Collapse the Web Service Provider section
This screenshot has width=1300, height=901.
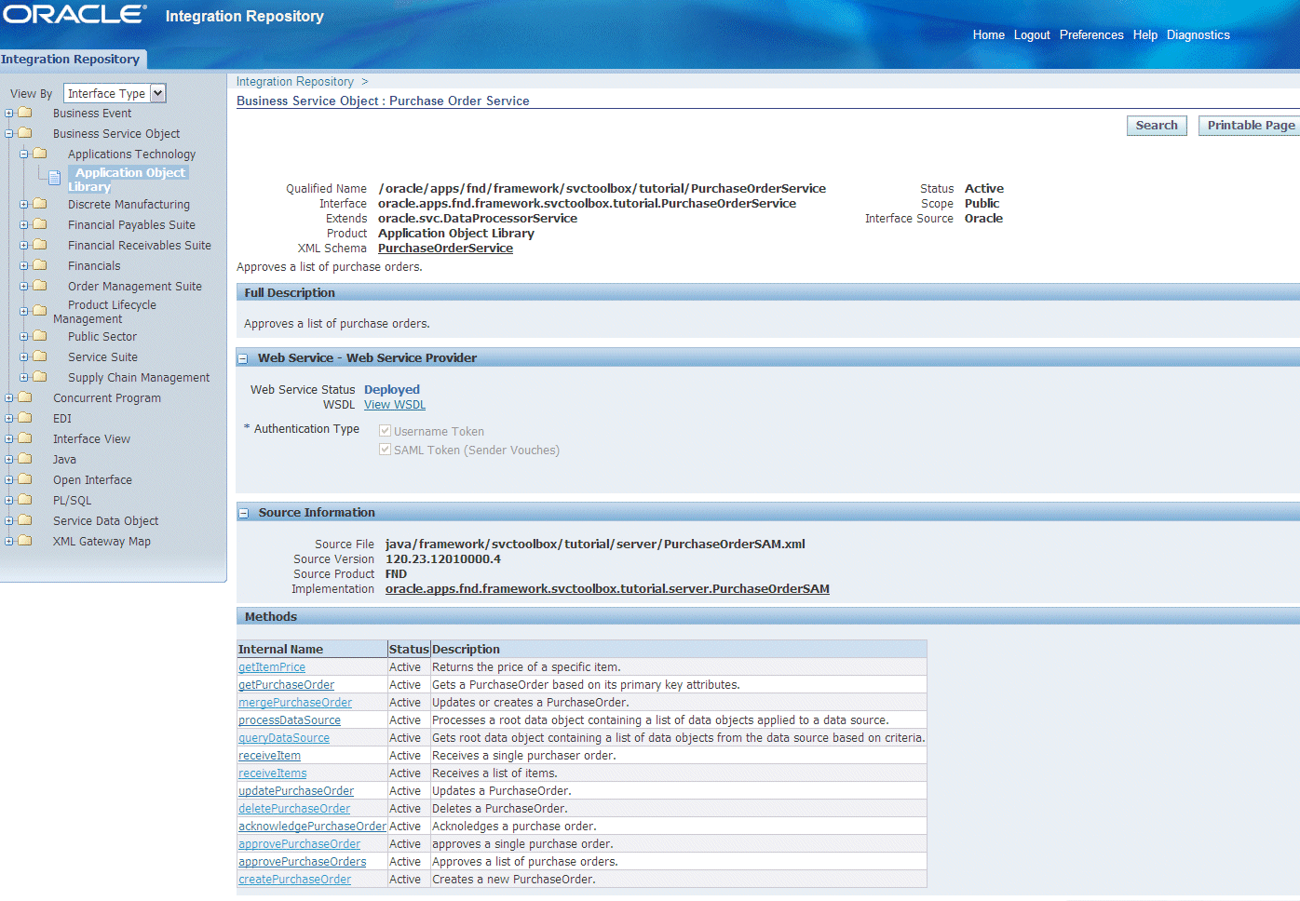click(x=243, y=358)
